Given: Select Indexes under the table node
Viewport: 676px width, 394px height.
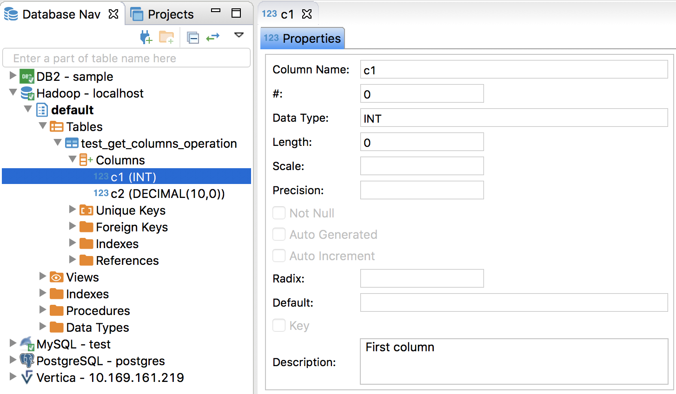Looking at the screenshot, I should point(117,244).
